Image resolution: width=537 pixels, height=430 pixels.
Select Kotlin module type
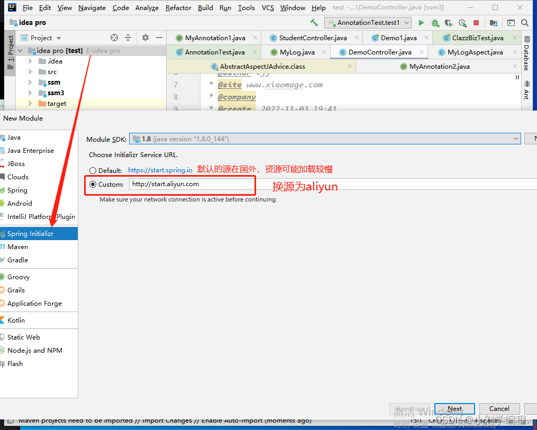point(39,321)
